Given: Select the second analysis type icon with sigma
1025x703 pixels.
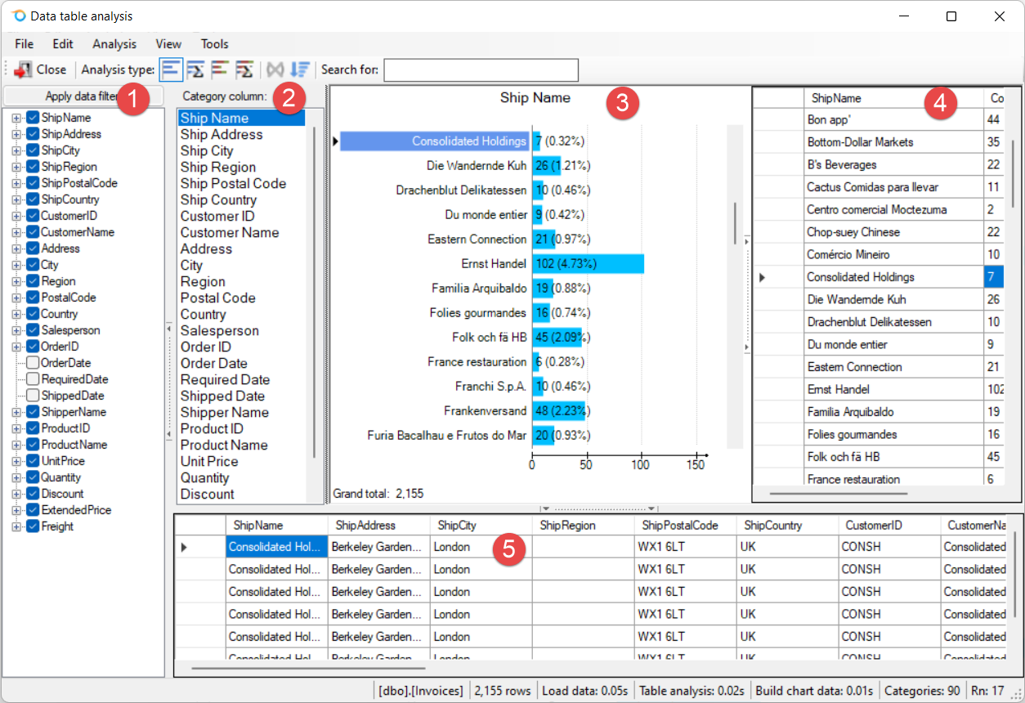Looking at the screenshot, I should [195, 69].
